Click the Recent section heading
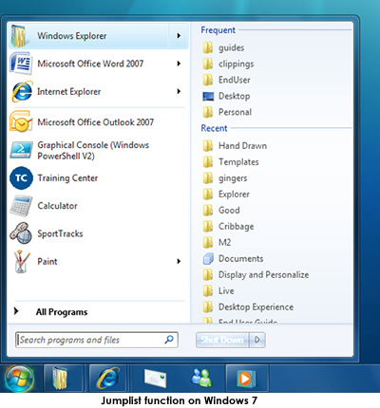The image size is (380, 408). click(214, 128)
